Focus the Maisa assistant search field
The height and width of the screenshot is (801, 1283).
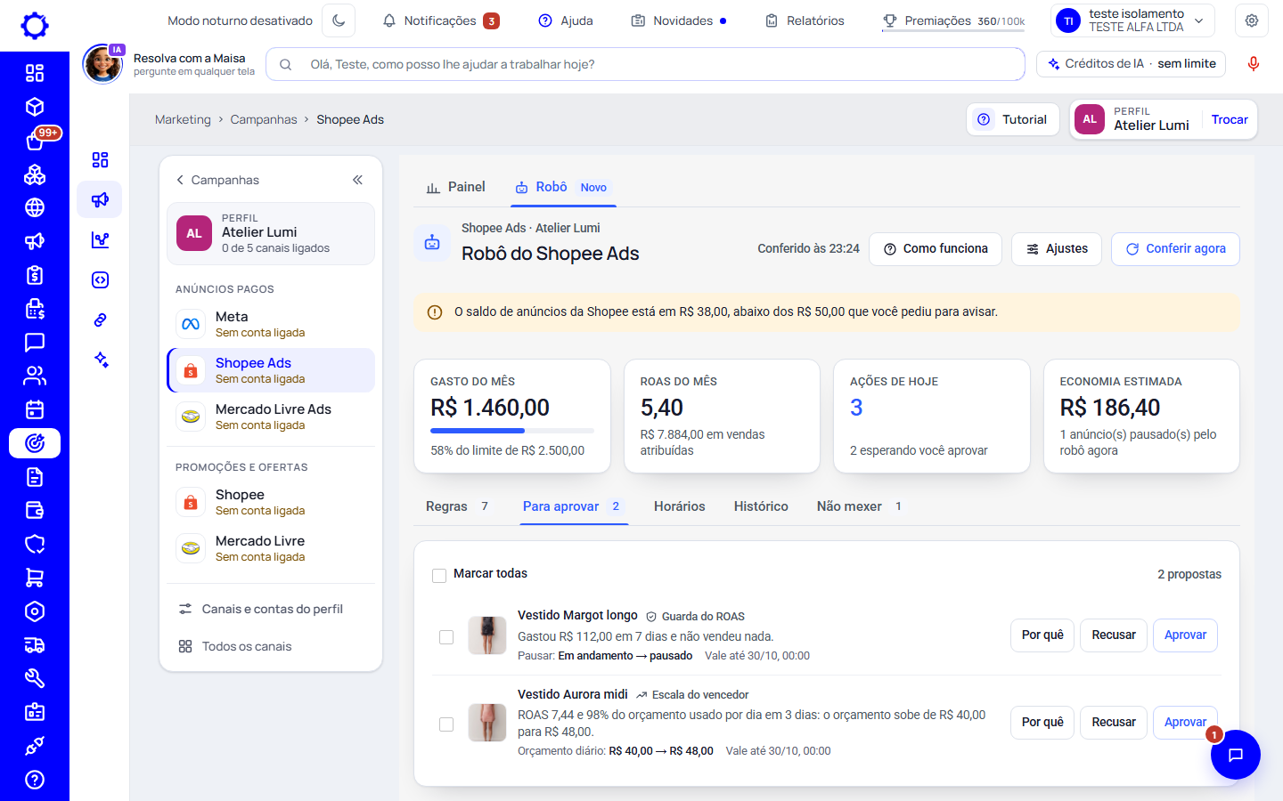tap(645, 64)
